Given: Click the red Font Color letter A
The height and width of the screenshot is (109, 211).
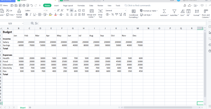Looking at the screenshot, I should point(55,14).
